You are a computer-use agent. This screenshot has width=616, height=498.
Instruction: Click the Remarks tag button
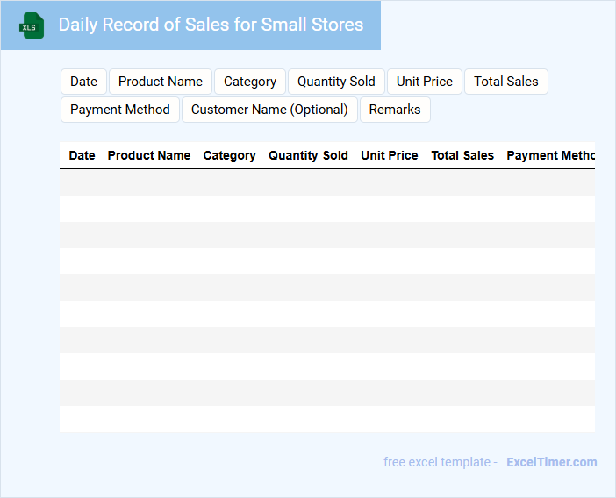pyautogui.click(x=395, y=110)
